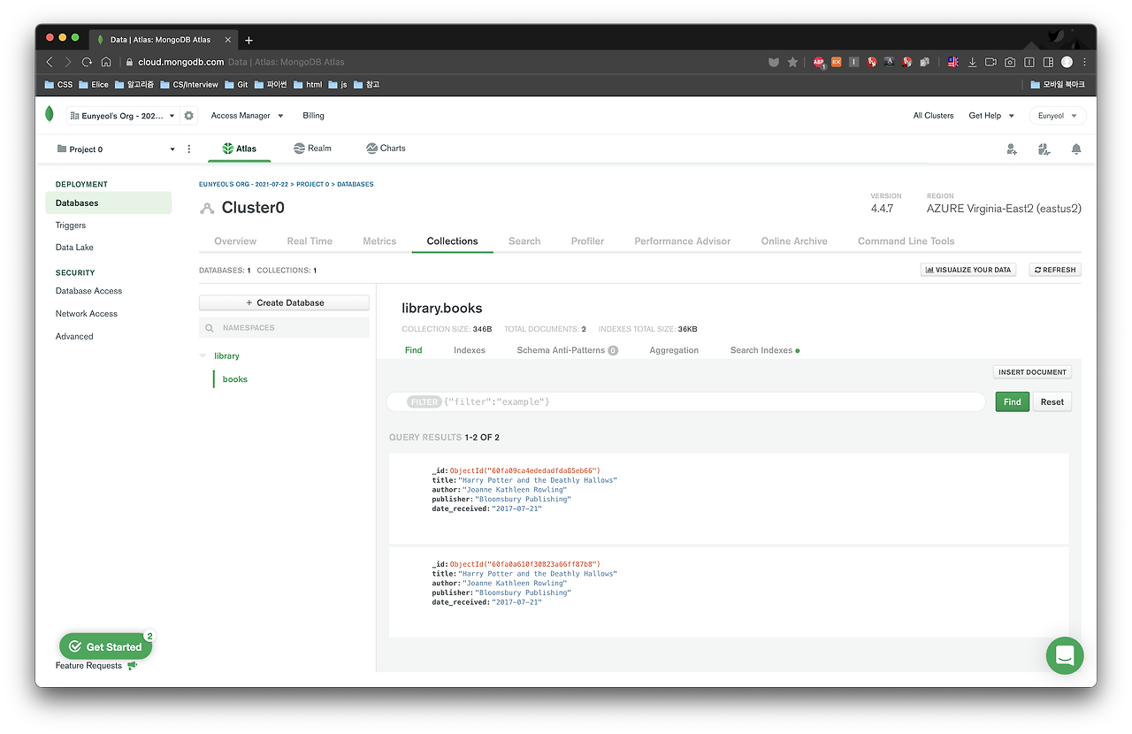Open a new browser tab with plus
The height and width of the screenshot is (734, 1132).
pos(249,40)
